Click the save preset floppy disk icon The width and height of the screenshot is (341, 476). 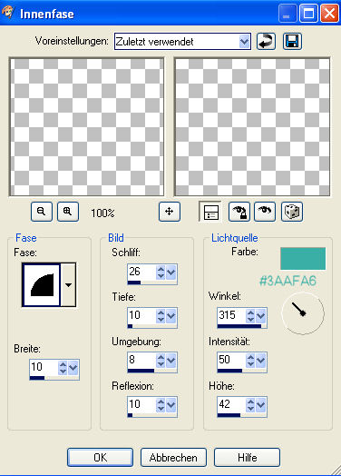coord(292,41)
